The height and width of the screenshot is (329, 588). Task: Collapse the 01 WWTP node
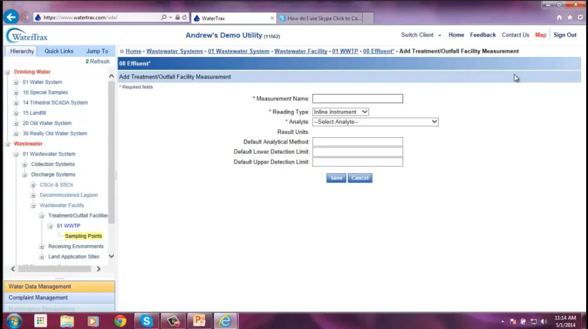50,226
